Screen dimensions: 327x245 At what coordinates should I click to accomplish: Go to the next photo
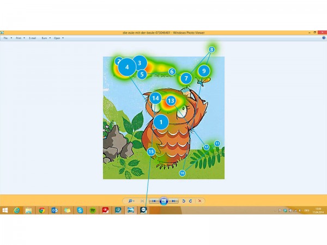(x=173, y=201)
